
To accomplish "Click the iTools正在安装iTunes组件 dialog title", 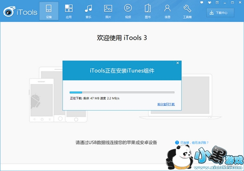I will coord(122,71).
